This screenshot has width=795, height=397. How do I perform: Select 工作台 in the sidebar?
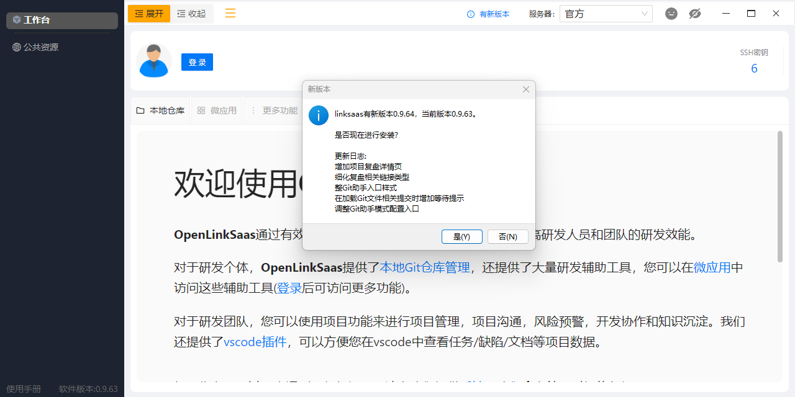[x=62, y=20]
